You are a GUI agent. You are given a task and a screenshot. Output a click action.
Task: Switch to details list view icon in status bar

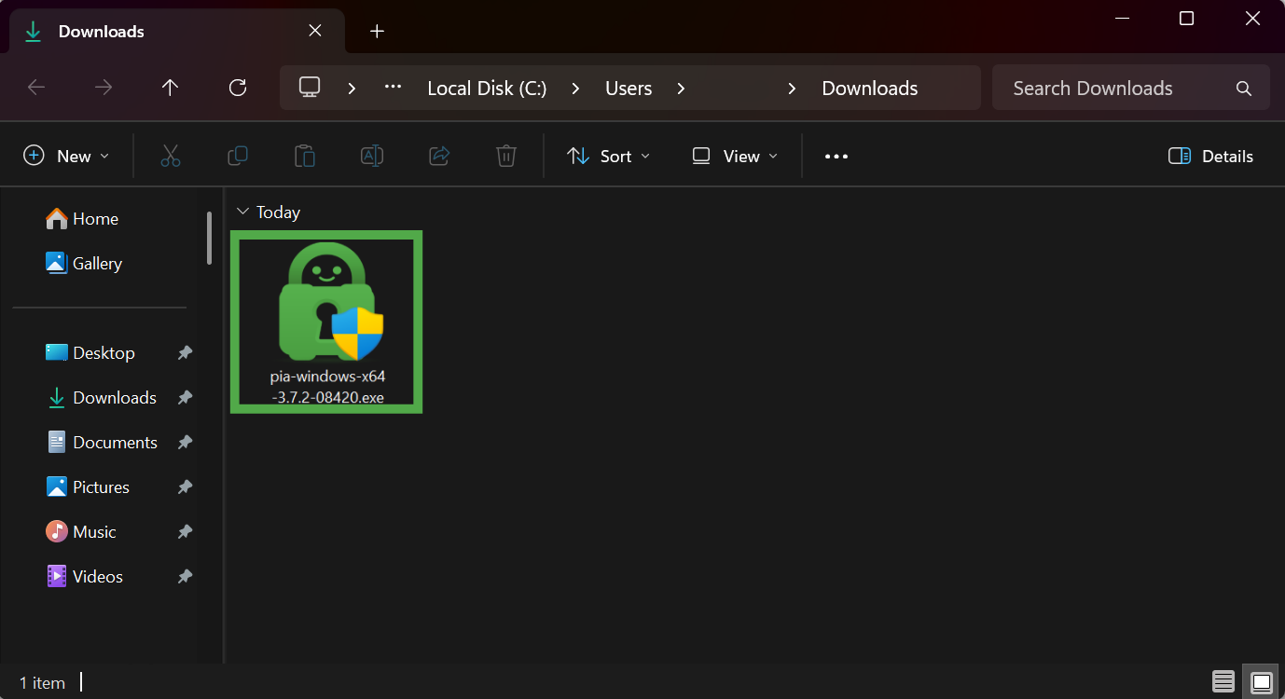click(x=1223, y=682)
